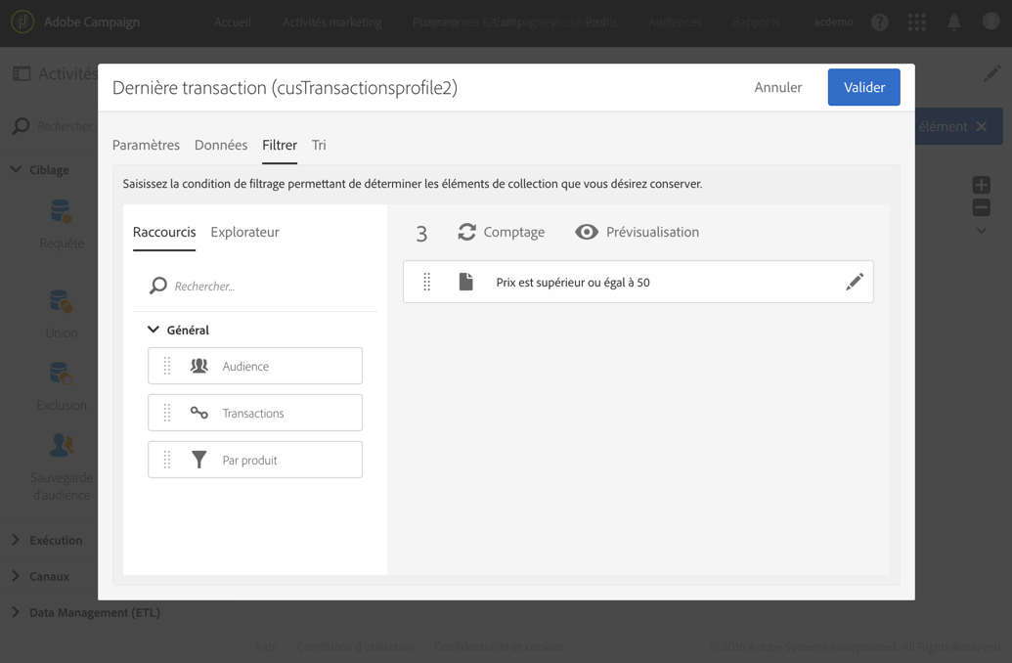1012x663 pixels.
Task: Click the Audience shortcut item
Action: 255,366
